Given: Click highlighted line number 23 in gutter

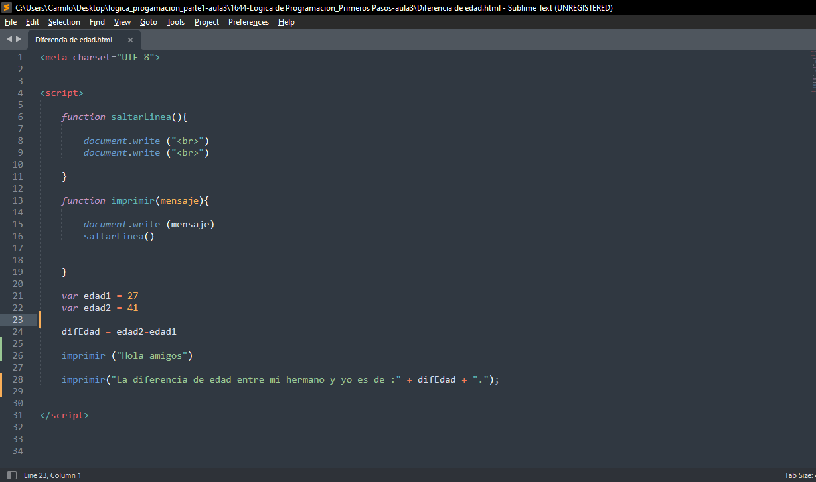Looking at the screenshot, I should pos(17,320).
